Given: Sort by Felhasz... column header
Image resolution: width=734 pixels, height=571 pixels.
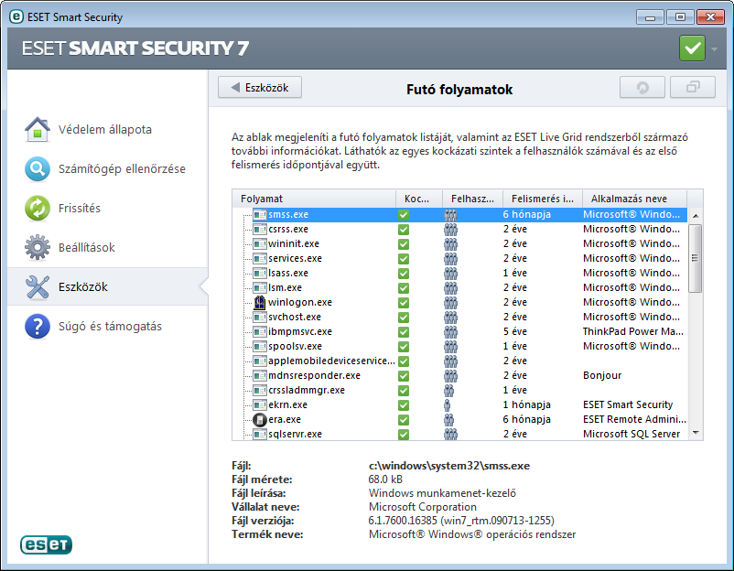Looking at the screenshot, I should (x=472, y=199).
